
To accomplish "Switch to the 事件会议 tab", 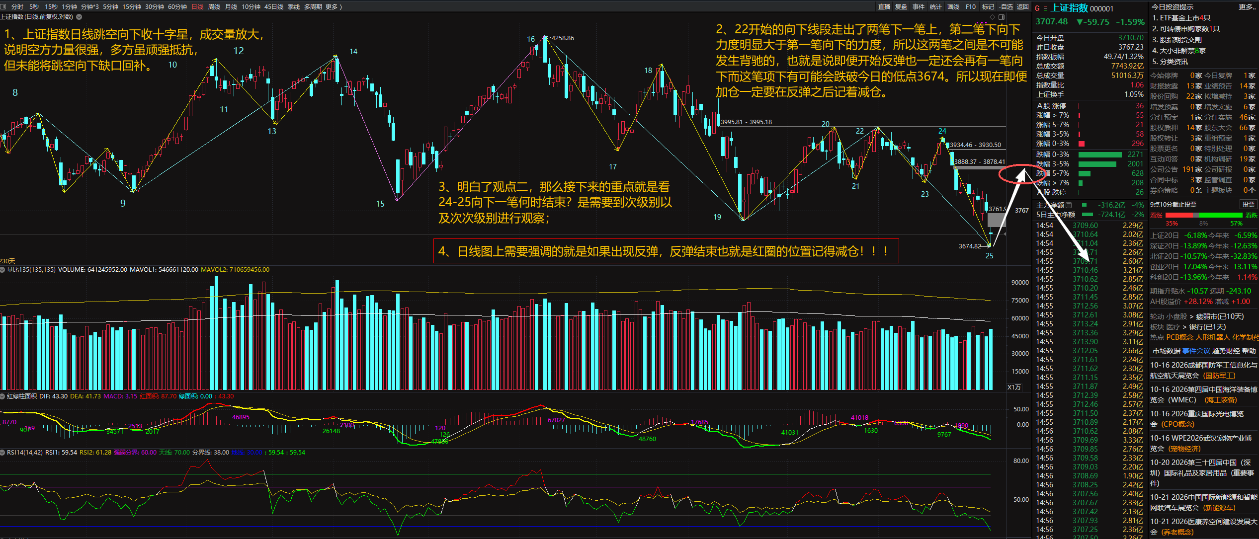I will coord(1196,351).
